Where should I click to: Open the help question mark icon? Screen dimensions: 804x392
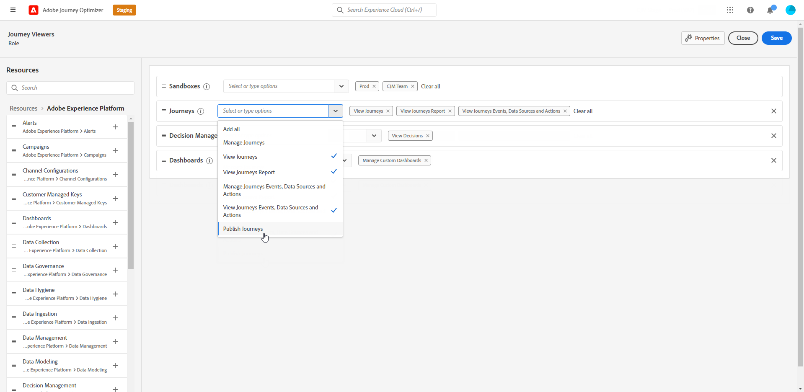750,10
